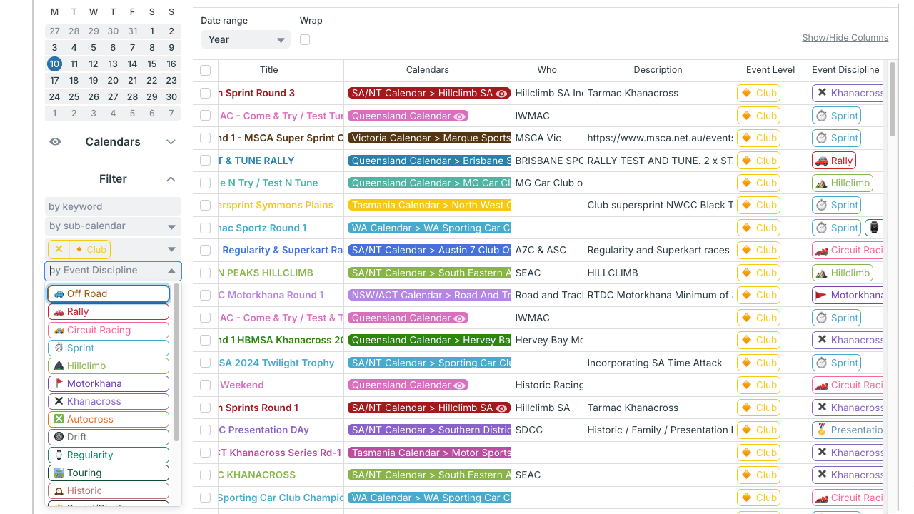914x514 pixels.
Task: Click Club level badge in first row
Action: pos(758,93)
